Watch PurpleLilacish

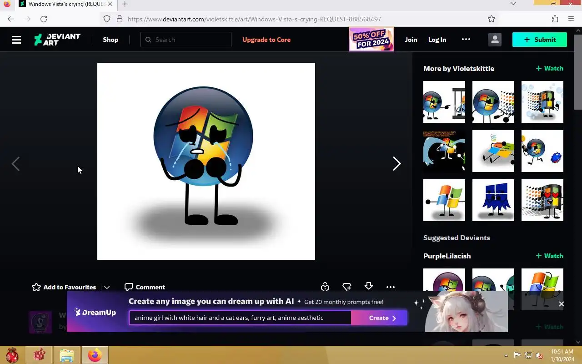pyautogui.click(x=549, y=256)
